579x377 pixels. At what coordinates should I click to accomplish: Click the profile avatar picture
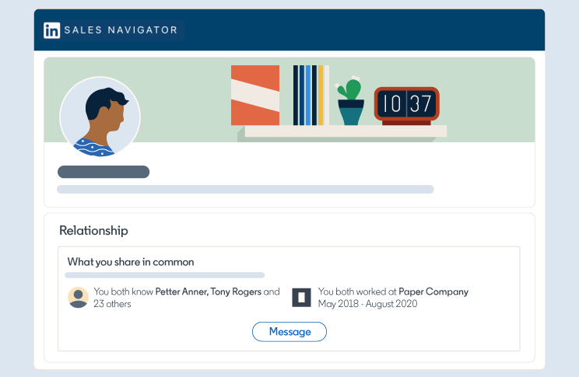(100, 117)
